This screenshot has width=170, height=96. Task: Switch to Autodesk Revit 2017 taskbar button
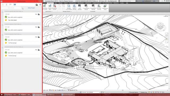point(68,95)
